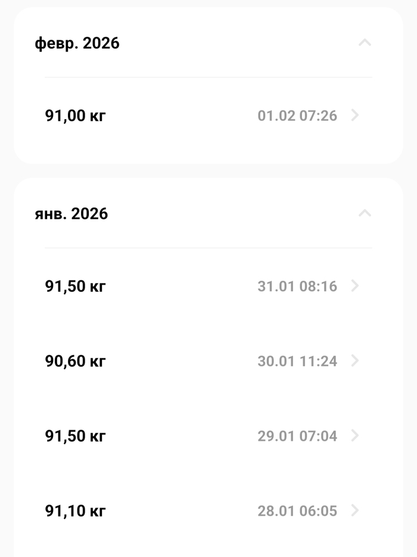Click the 91,50 кг weight dated 31.01
The width and height of the screenshot is (417, 557).
[75, 287]
